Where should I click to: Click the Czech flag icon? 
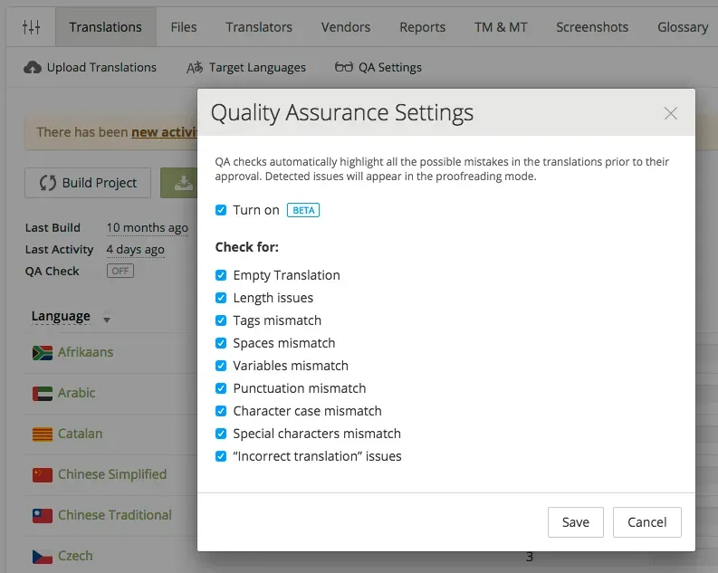pos(42,556)
